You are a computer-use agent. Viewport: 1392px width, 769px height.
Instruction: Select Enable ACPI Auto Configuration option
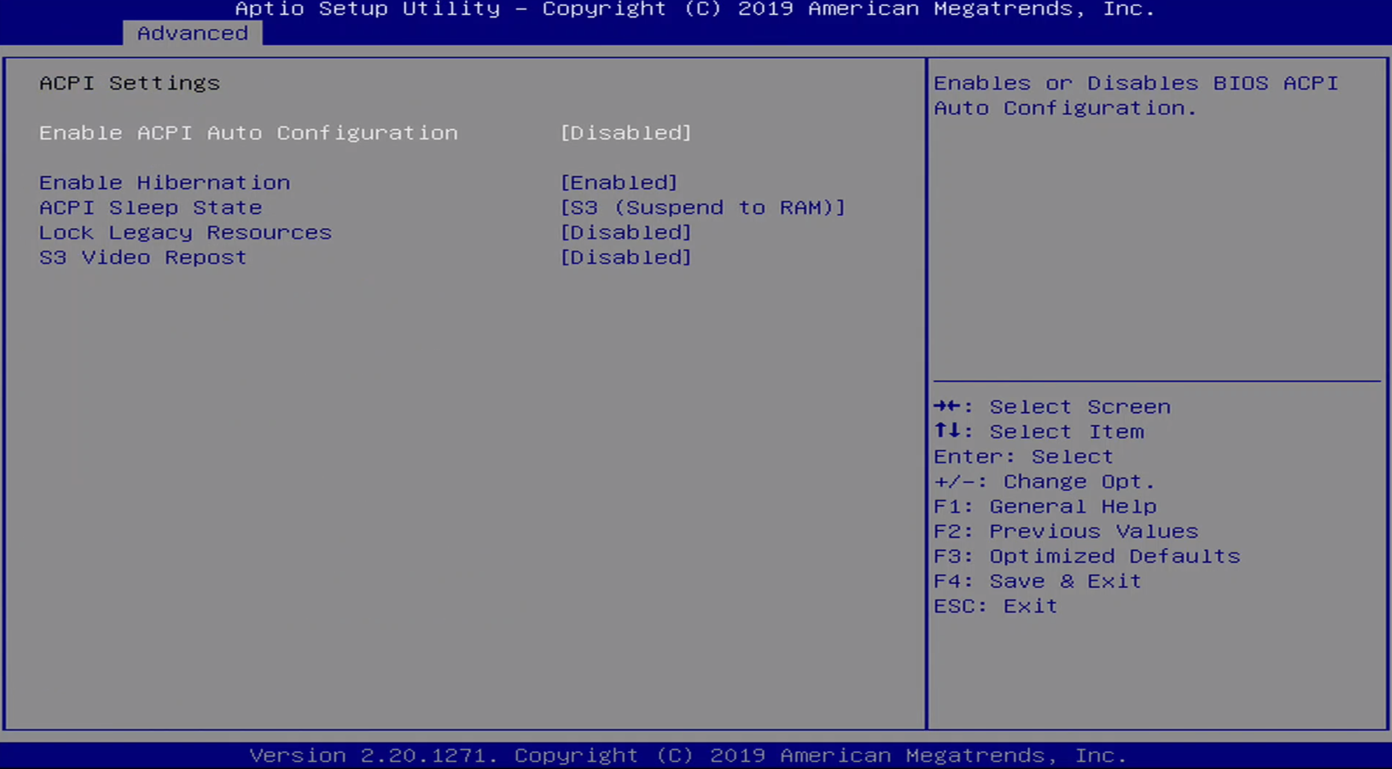coord(248,132)
